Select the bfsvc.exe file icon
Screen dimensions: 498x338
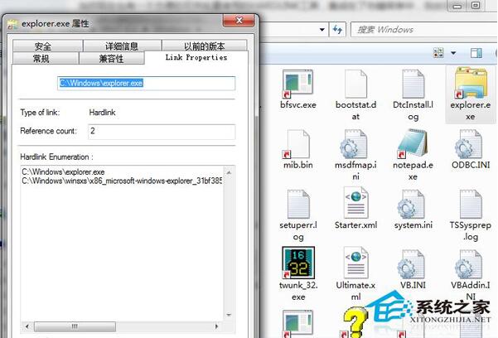297,84
